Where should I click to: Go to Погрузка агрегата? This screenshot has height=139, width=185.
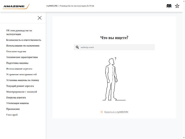[16, 97]
